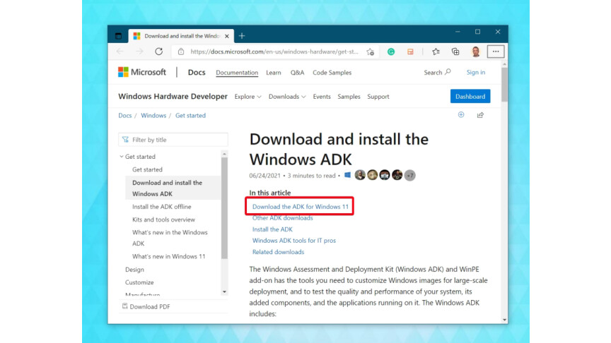Click the browser Back arrow
The height and width of the screenshot is (343, 611).
120,52
